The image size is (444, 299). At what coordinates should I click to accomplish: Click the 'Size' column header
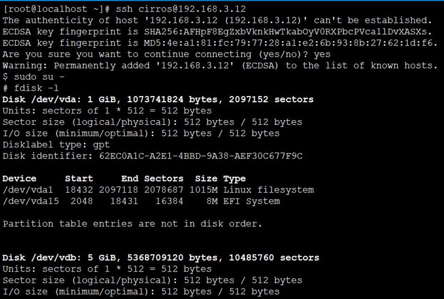tap(206, 178)
